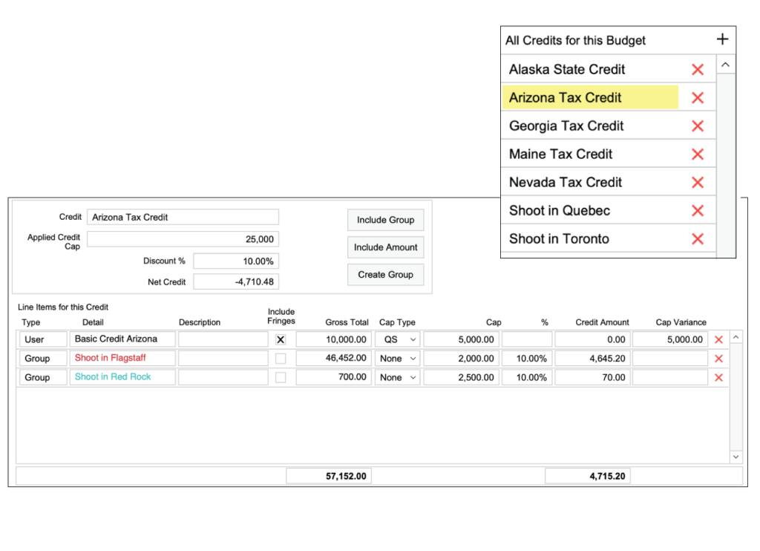
Task: Click Description field for Shoot in Flagstaff
Action: point(223,359)
